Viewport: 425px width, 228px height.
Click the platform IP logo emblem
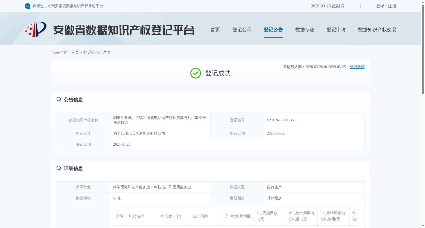(x=36, y=29)
